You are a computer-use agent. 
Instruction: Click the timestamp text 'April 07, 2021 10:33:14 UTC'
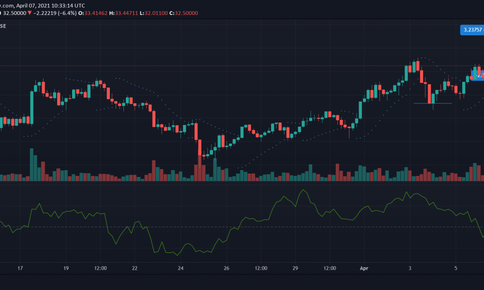point(51,5)
